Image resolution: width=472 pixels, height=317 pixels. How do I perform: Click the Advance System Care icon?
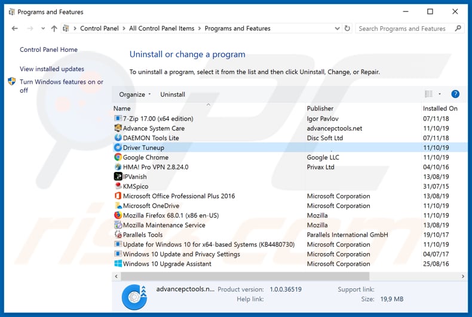(118, 128)
